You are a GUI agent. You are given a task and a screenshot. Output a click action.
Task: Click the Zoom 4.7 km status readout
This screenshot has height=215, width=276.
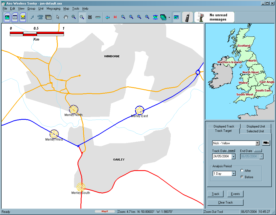[x=126, y=212]
